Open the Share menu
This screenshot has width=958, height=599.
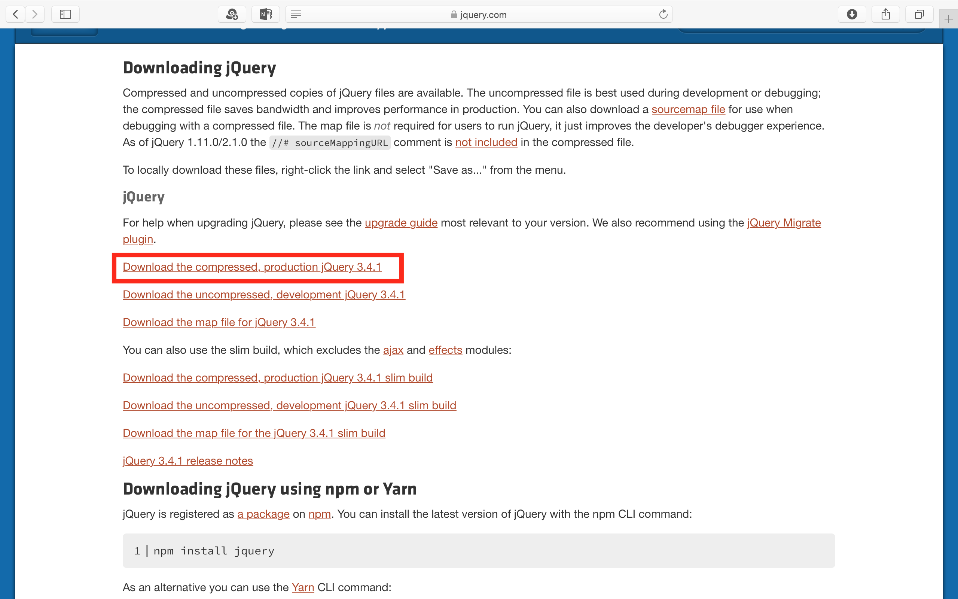click(885, 15)
